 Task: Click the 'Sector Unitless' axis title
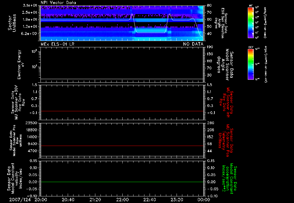[12, 23]
